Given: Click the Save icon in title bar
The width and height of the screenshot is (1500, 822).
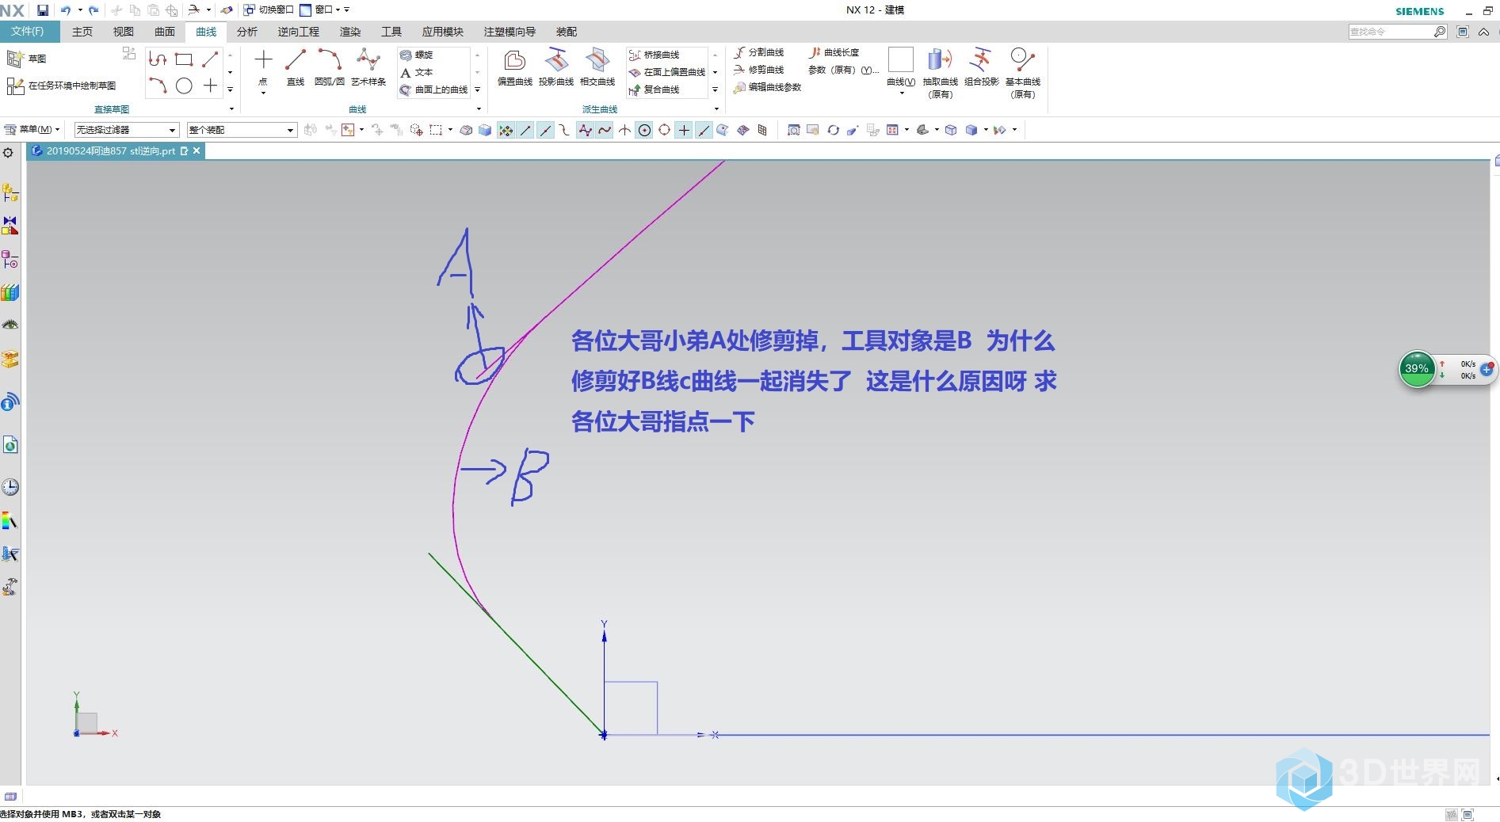Looking at the screenshot, I should [43, 10].
